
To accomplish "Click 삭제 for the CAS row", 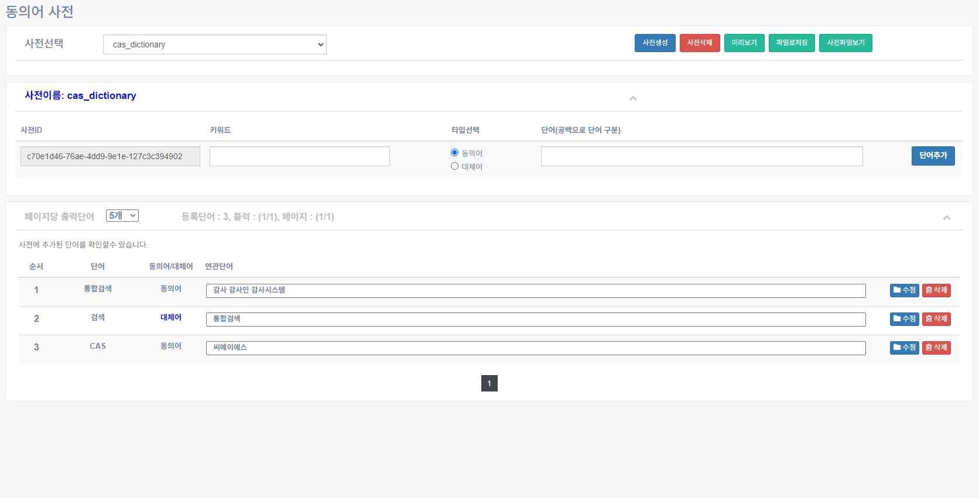I will 936,348.
